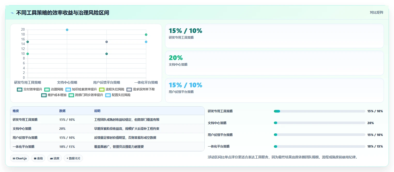
Task: Click the 说明 table column header
Action: 97,111
